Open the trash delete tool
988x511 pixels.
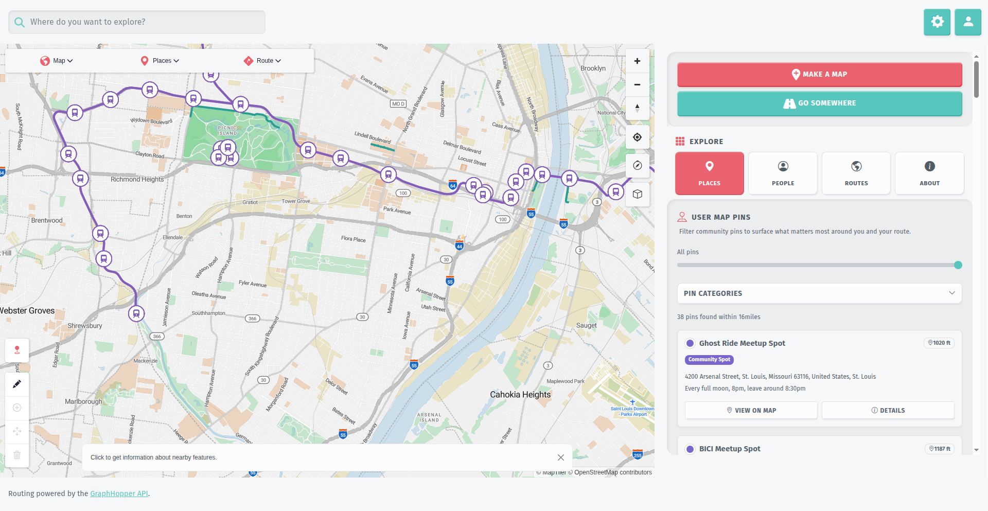[x=17, y=455]
